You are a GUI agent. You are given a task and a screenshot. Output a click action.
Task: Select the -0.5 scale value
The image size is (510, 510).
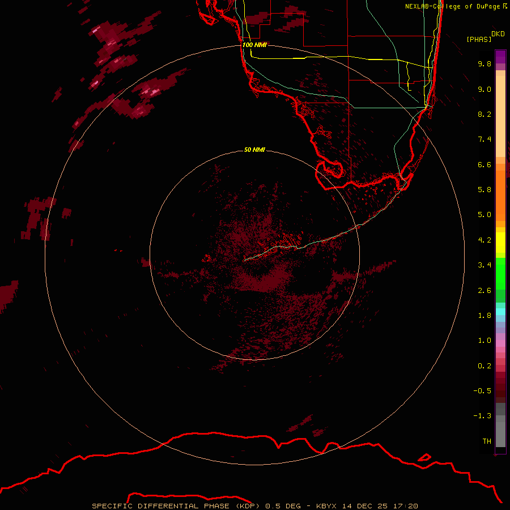coord(482,391)
